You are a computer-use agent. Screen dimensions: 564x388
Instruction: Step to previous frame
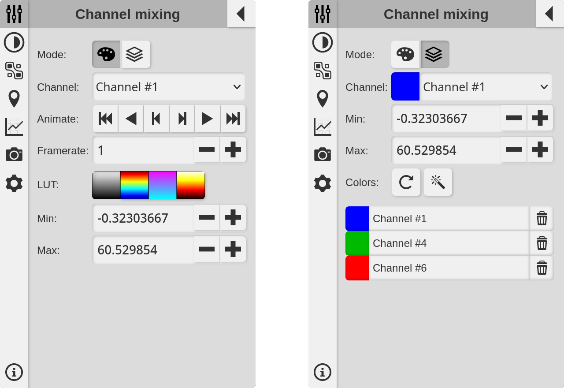[156, 119]
